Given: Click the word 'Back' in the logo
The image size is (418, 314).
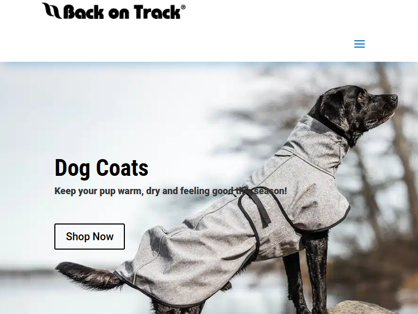Looking at the screenshot, I should click(84, 12).
